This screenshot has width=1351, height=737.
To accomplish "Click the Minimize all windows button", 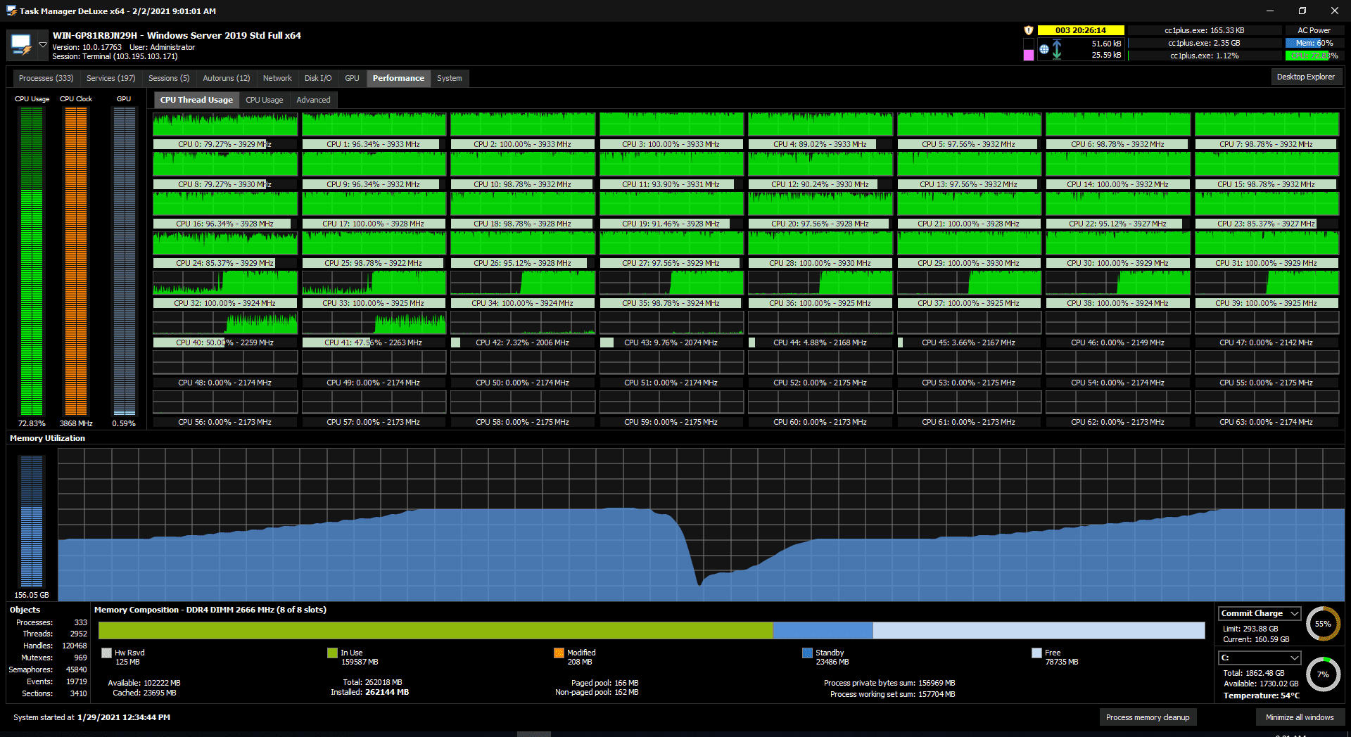I will [x=1300, y=717].
